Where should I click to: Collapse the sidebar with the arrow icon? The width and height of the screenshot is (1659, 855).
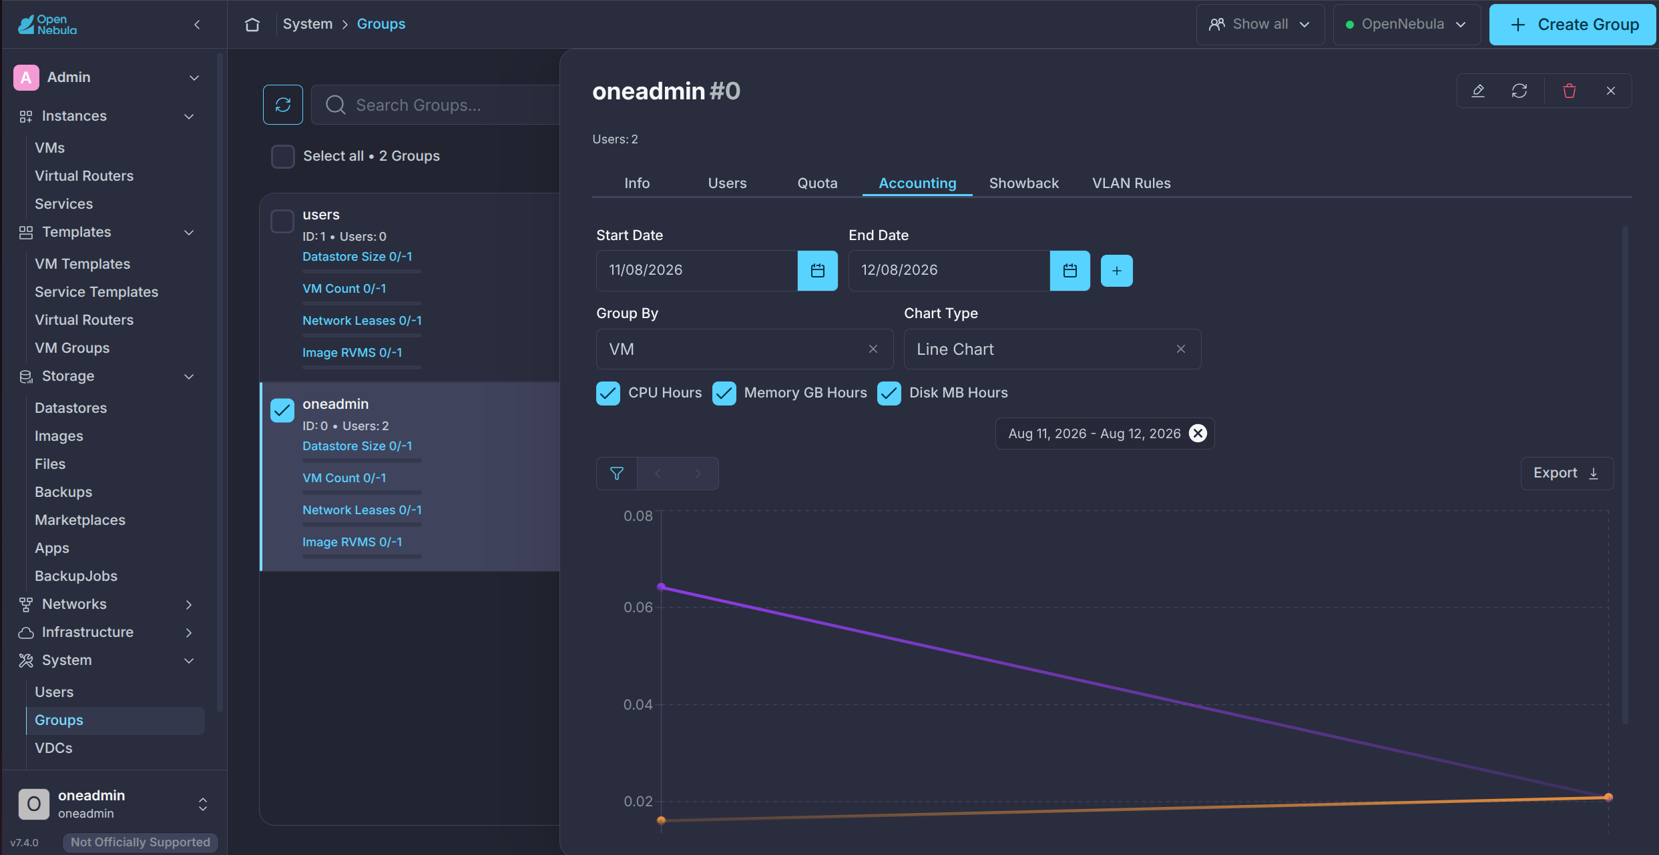point(197,25)
